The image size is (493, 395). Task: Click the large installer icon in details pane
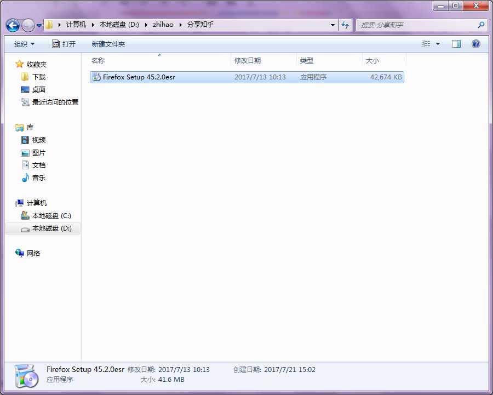(27, 376)
